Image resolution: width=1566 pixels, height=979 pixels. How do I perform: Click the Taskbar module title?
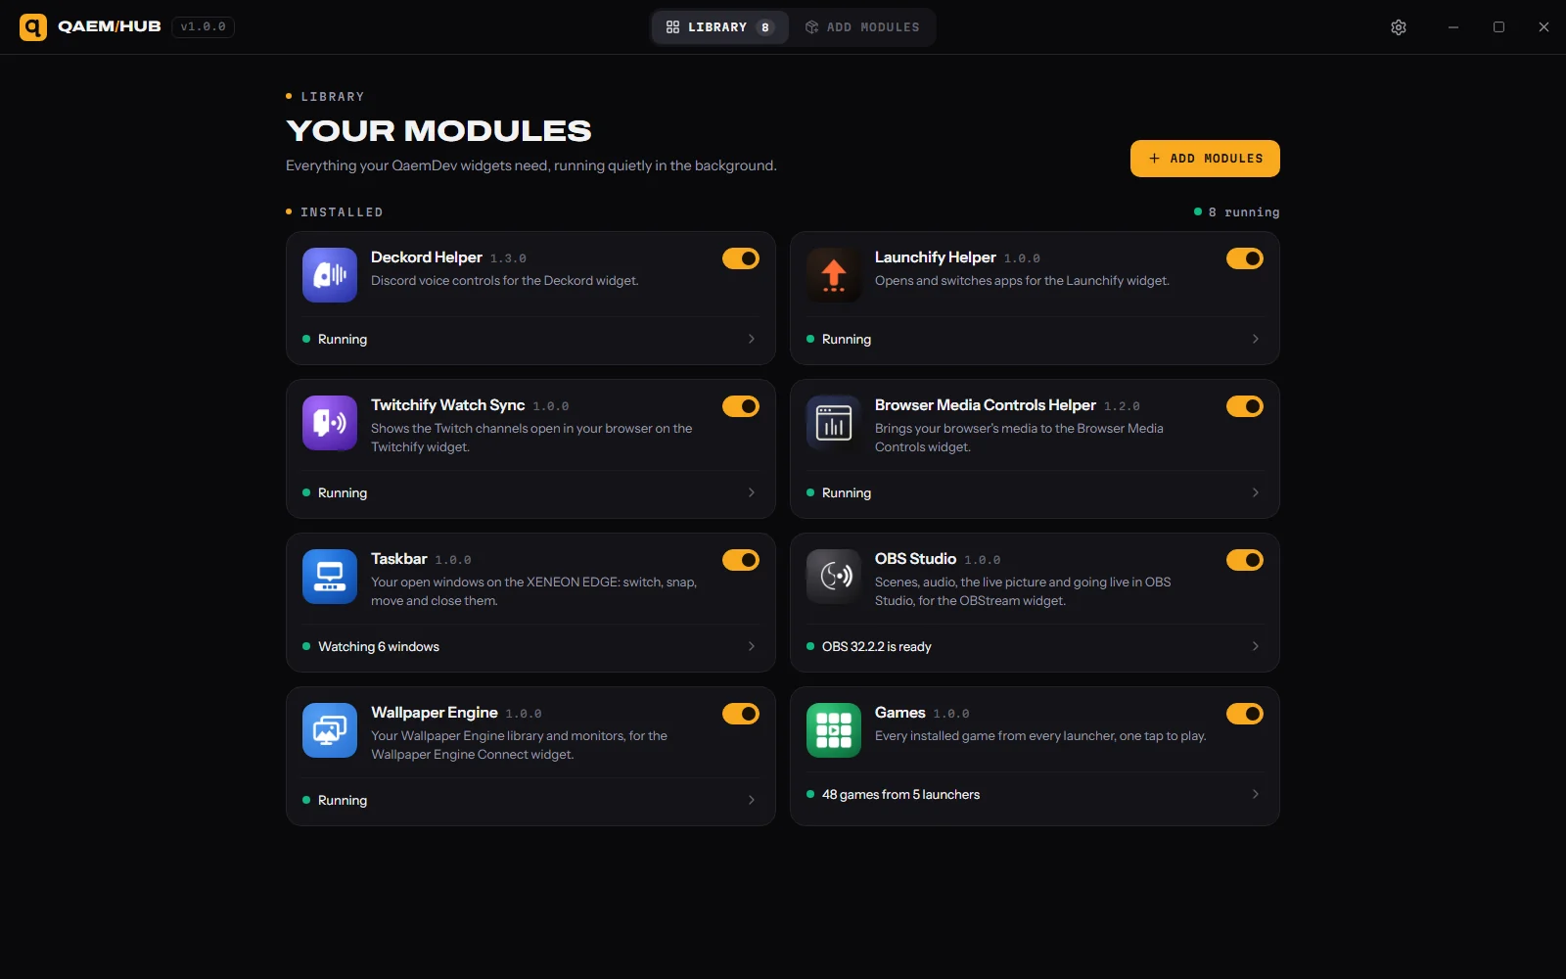coord(399,559)
